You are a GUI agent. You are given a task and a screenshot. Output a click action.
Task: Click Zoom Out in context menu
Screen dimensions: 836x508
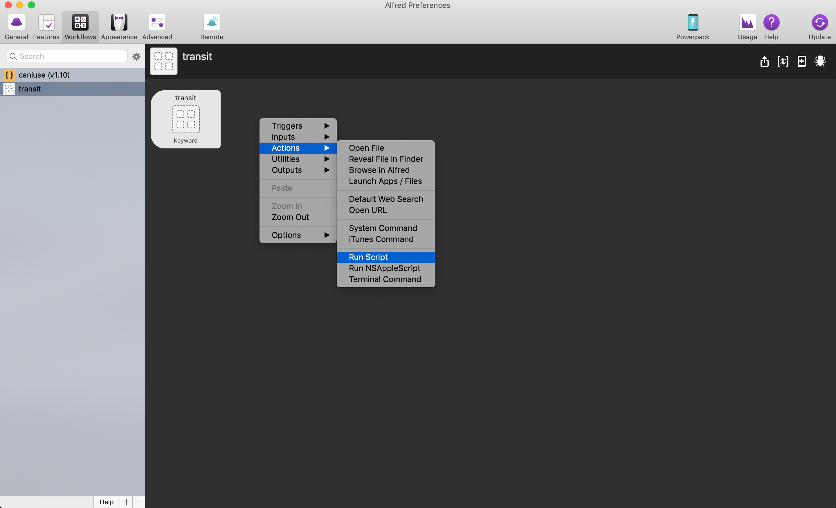click(x=291, y=217)
